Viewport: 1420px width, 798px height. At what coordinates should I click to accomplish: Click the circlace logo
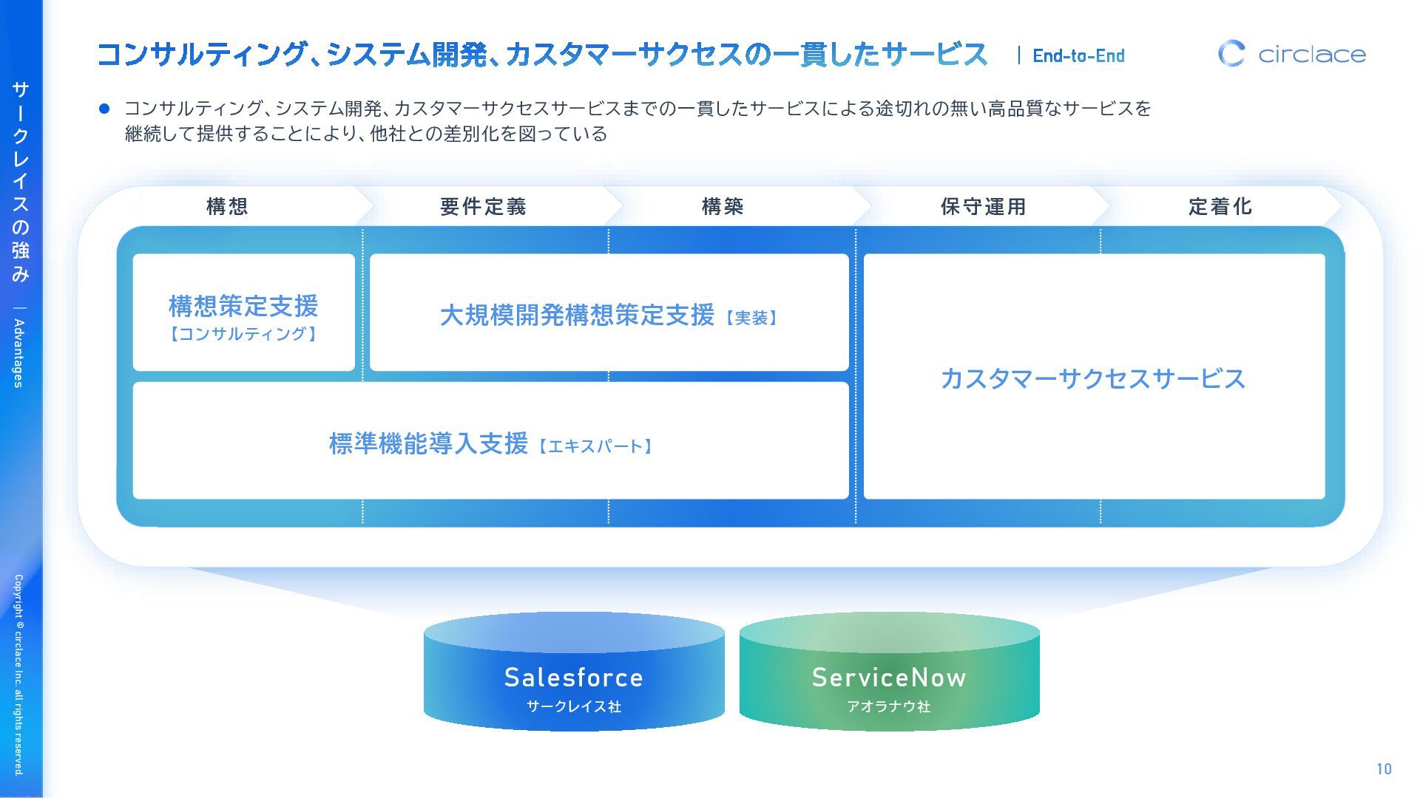[x=1291, y=53]
